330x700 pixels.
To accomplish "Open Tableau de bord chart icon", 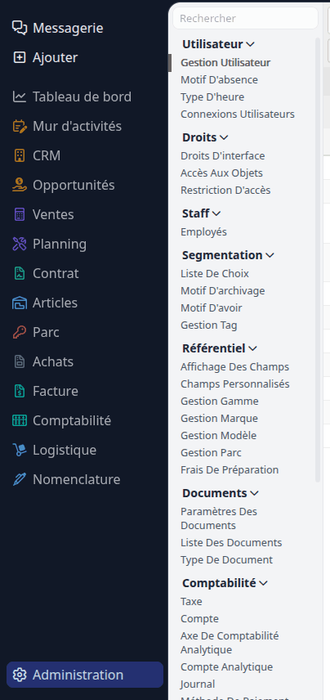I will 19,96.
